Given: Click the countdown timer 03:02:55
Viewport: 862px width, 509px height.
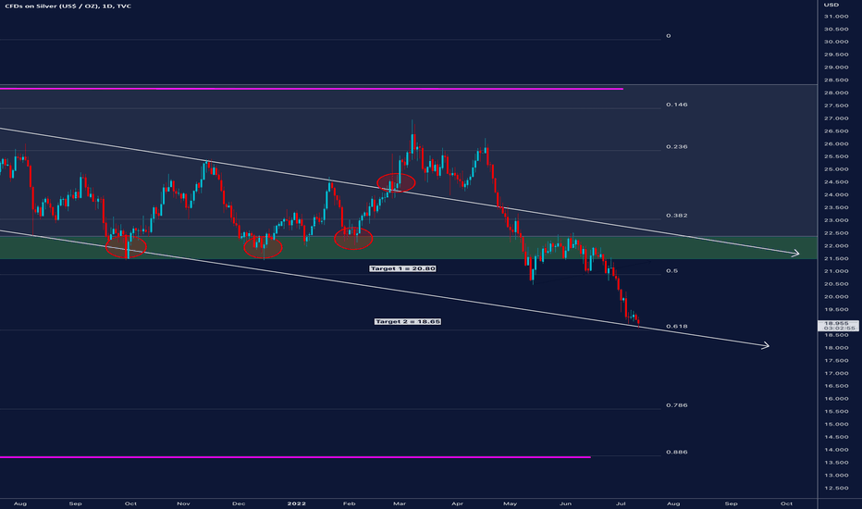Looking at the screenshot, I should [840, 329].
